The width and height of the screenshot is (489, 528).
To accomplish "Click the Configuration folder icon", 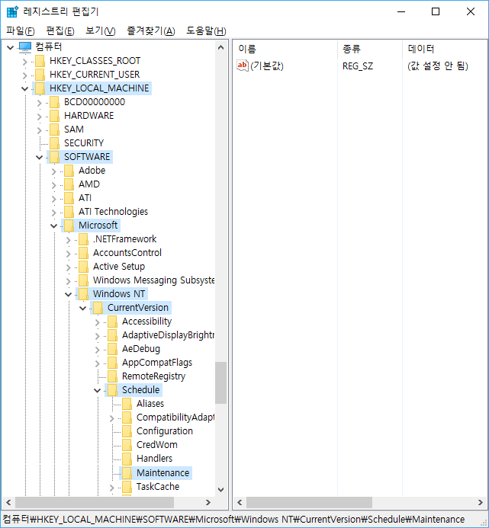I will (127, 431).
